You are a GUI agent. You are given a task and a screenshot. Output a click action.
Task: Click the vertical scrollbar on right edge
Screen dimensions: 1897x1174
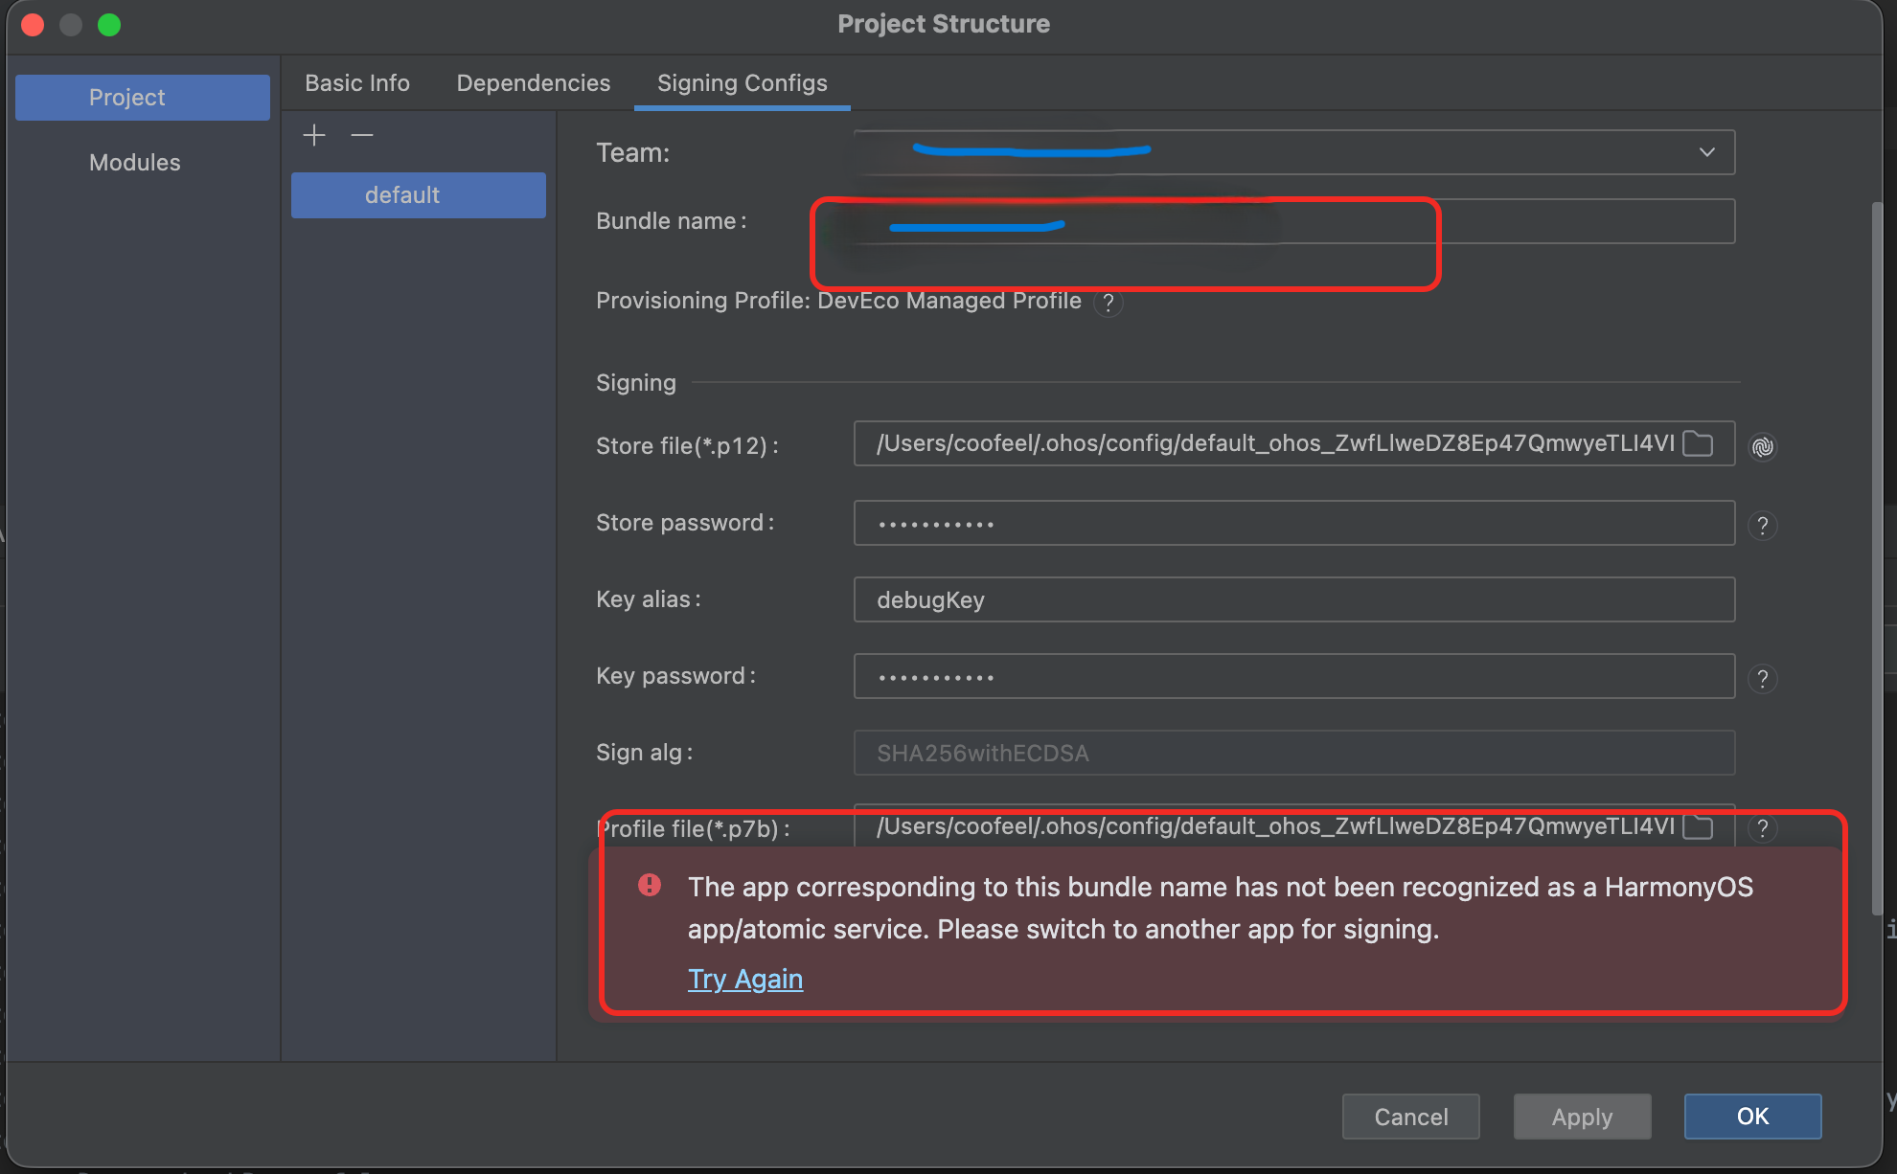pos(1878,555)
